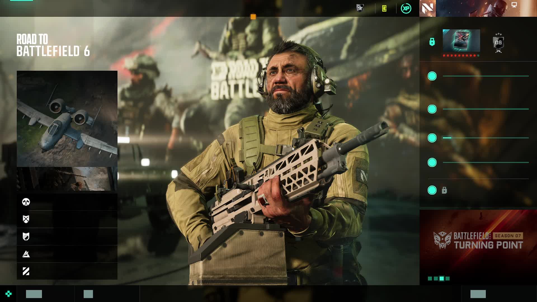Click the yellow battle pass token icon
Image resolution: width=537 pixels, height=302 pixels.
point(384,8)
